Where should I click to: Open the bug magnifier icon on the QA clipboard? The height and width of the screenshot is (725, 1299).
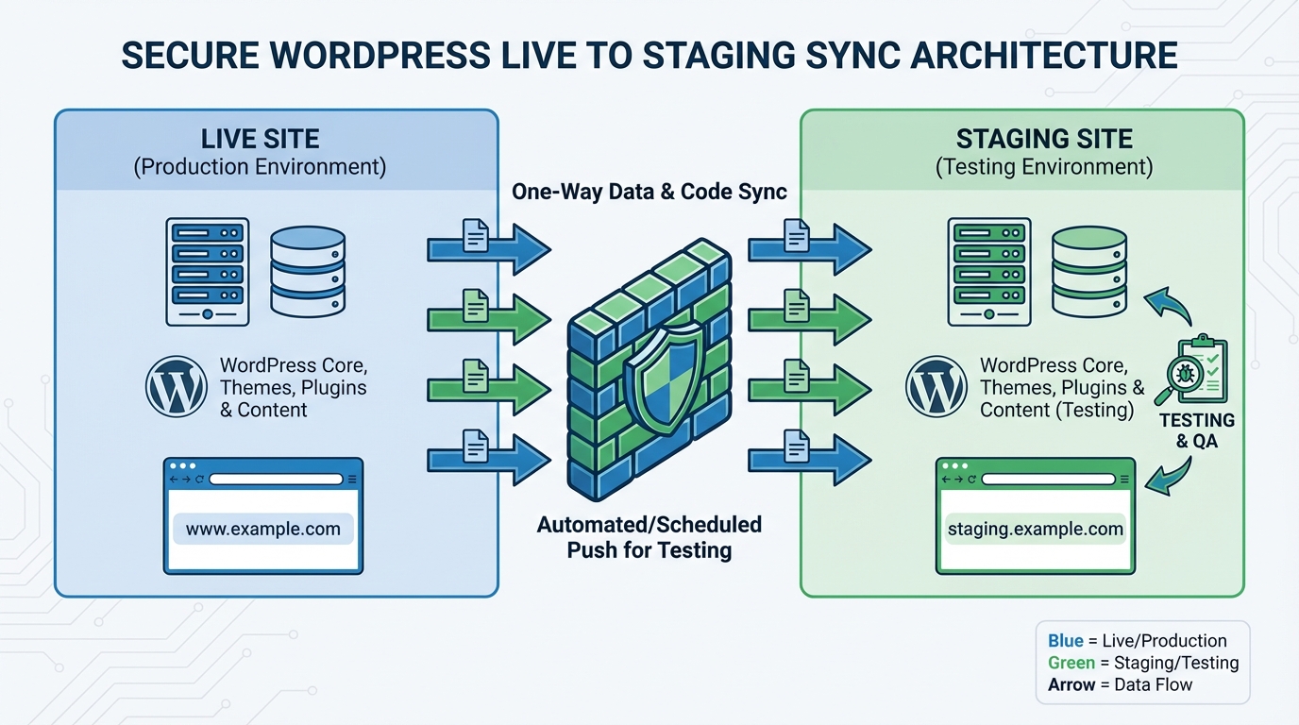click(1185, 373)
